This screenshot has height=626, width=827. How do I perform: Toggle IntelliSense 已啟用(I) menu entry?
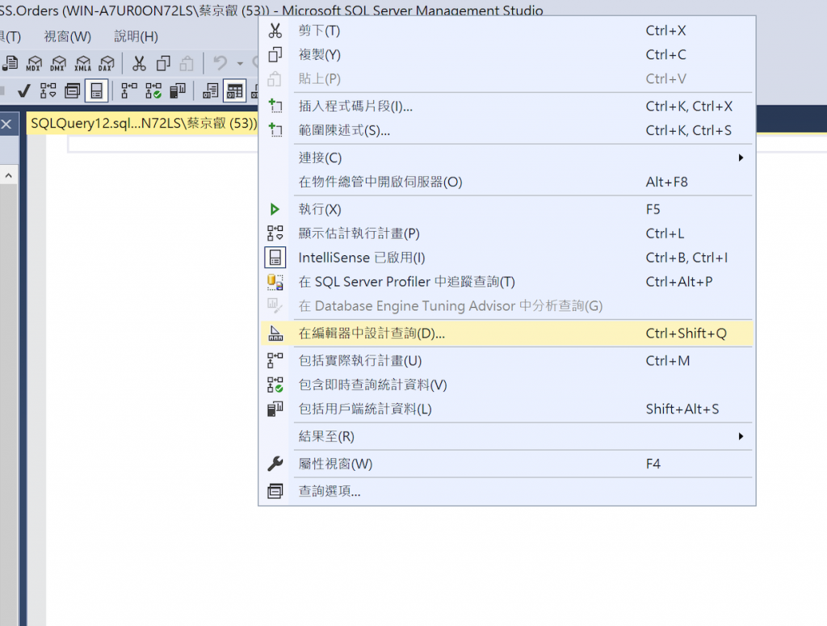pyautogui.click(x=507, y=258)
